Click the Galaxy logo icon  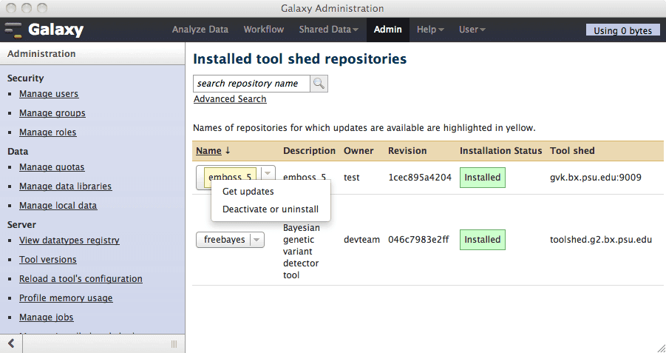(x=14, y=30)
